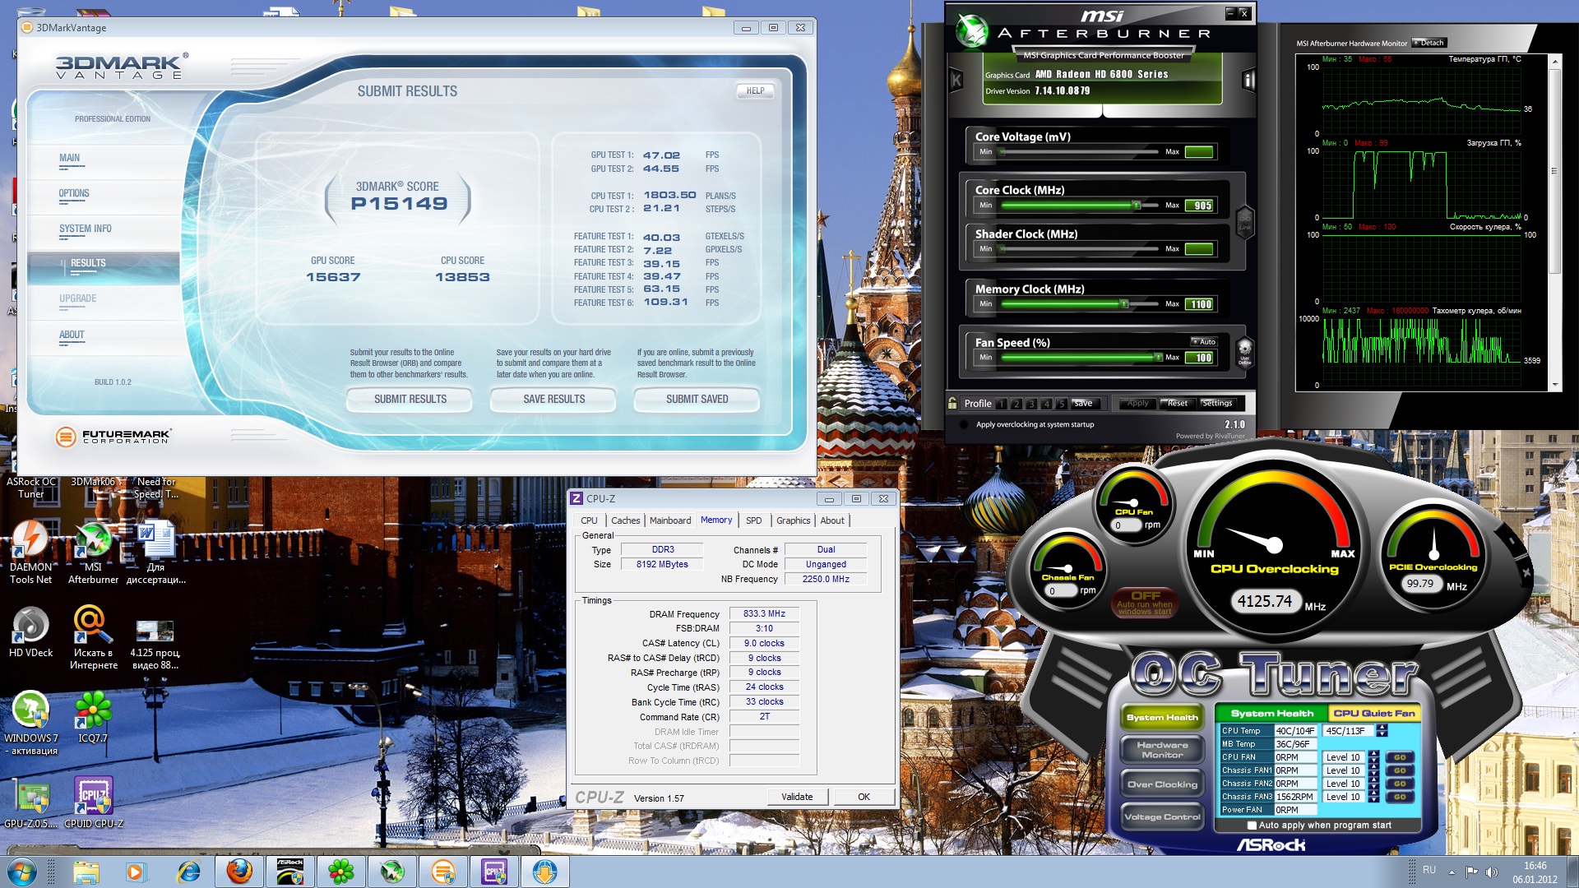The image size is (1579, 888).
Task: Click Afterburner info 'i' side button
Action: point(1248,80)
